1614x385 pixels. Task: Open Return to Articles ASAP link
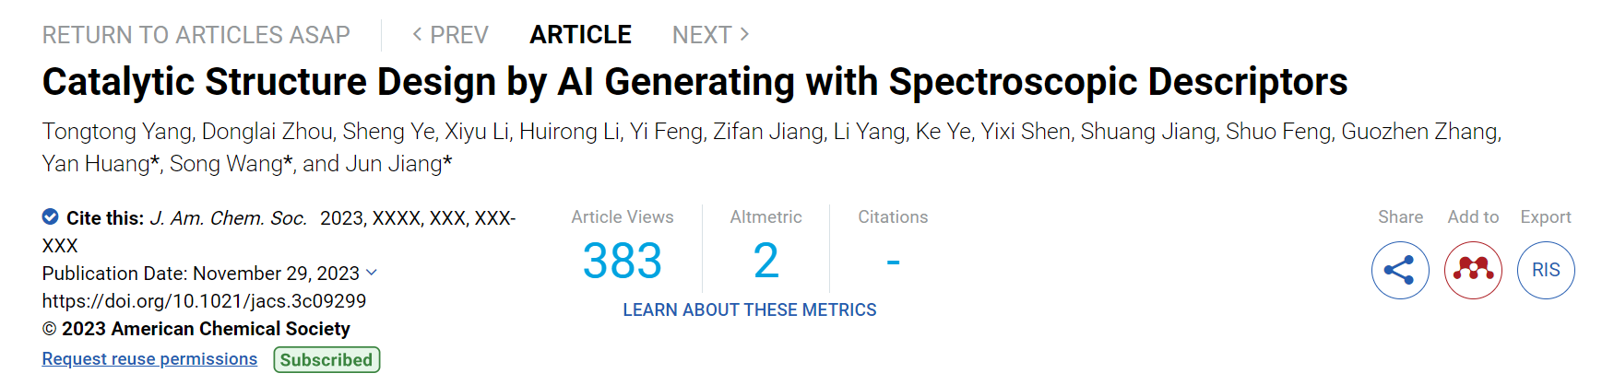196,35
